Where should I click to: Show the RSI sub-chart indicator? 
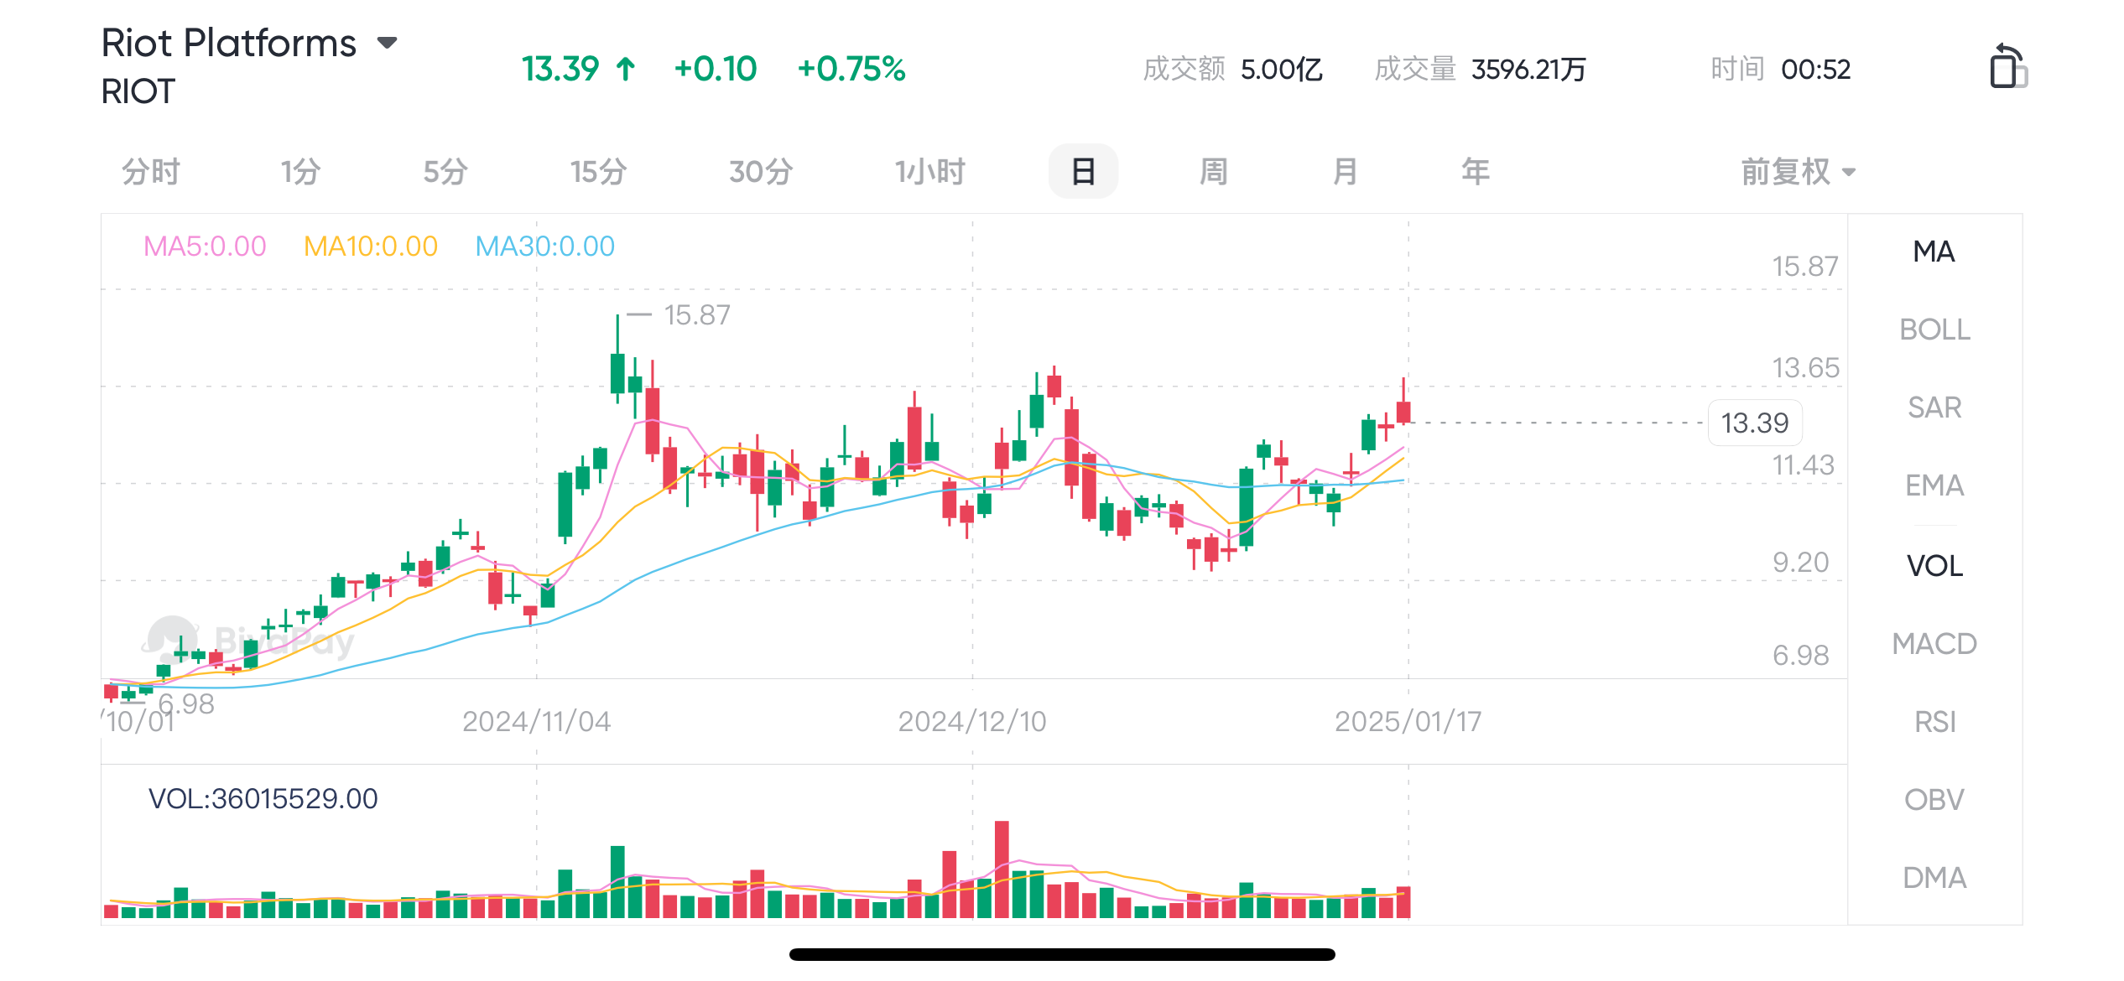1934,722
